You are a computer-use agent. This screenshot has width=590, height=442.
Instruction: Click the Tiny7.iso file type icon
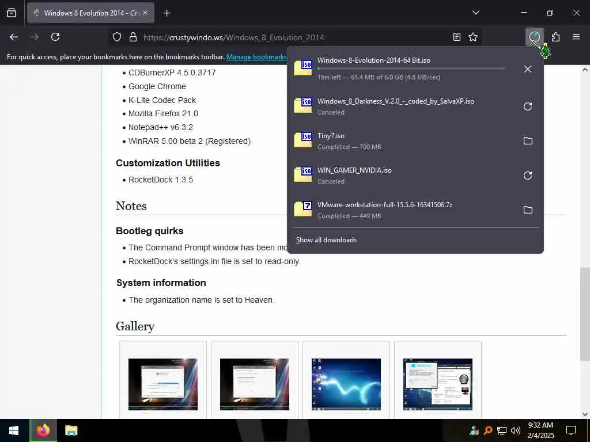click(303, 140)
